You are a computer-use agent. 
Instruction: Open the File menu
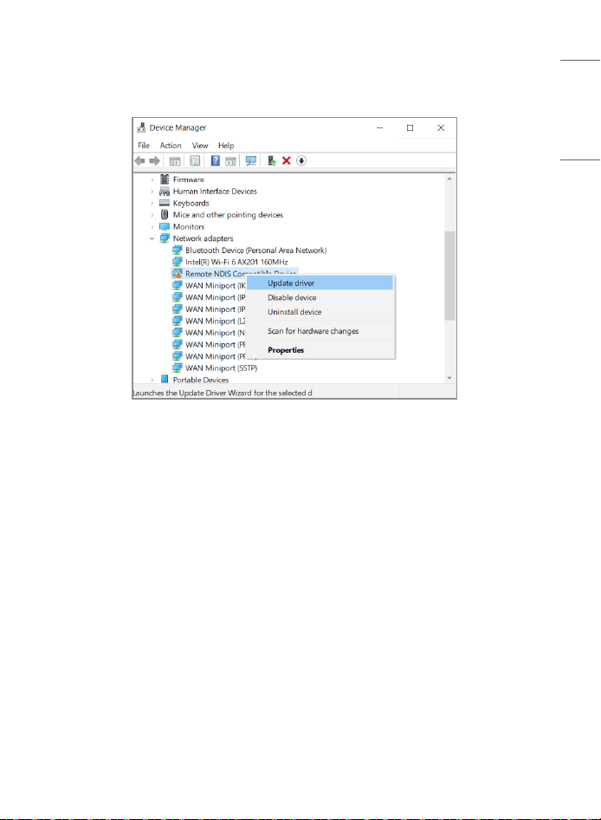coord(144,146)
